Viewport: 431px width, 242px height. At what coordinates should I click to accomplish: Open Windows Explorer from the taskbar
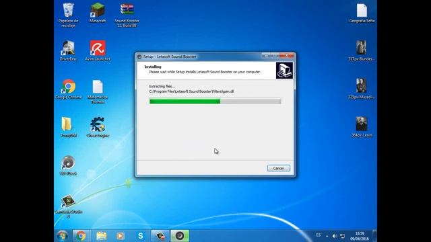[x=101, y=236]
